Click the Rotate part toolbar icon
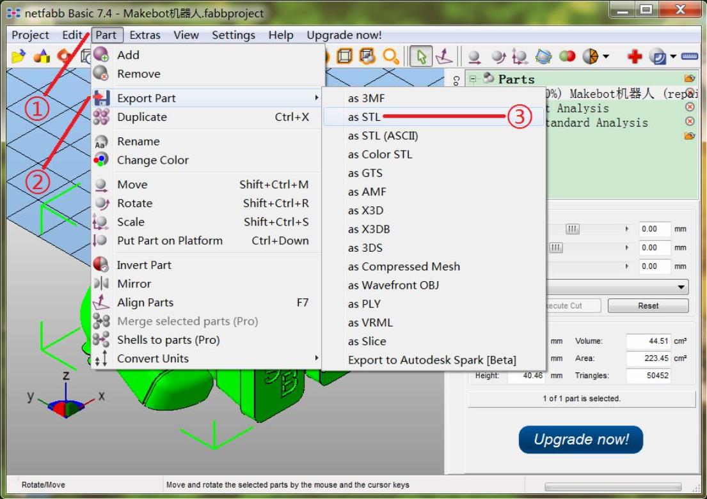The height and width of the screenshot is (499, 707). pos(498,57)
